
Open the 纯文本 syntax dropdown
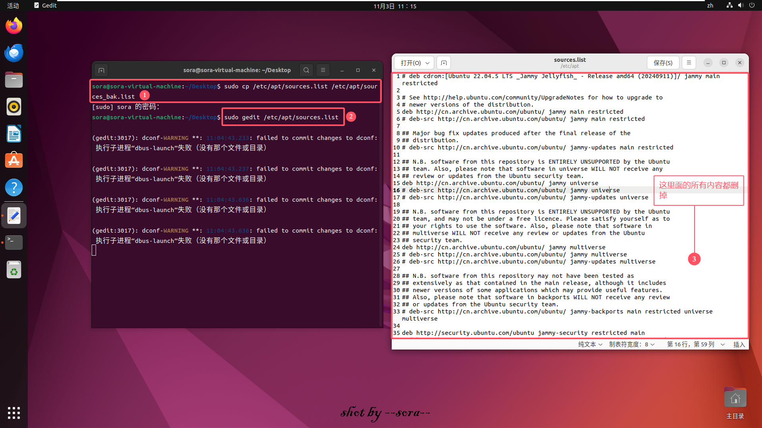coord(590,344)
